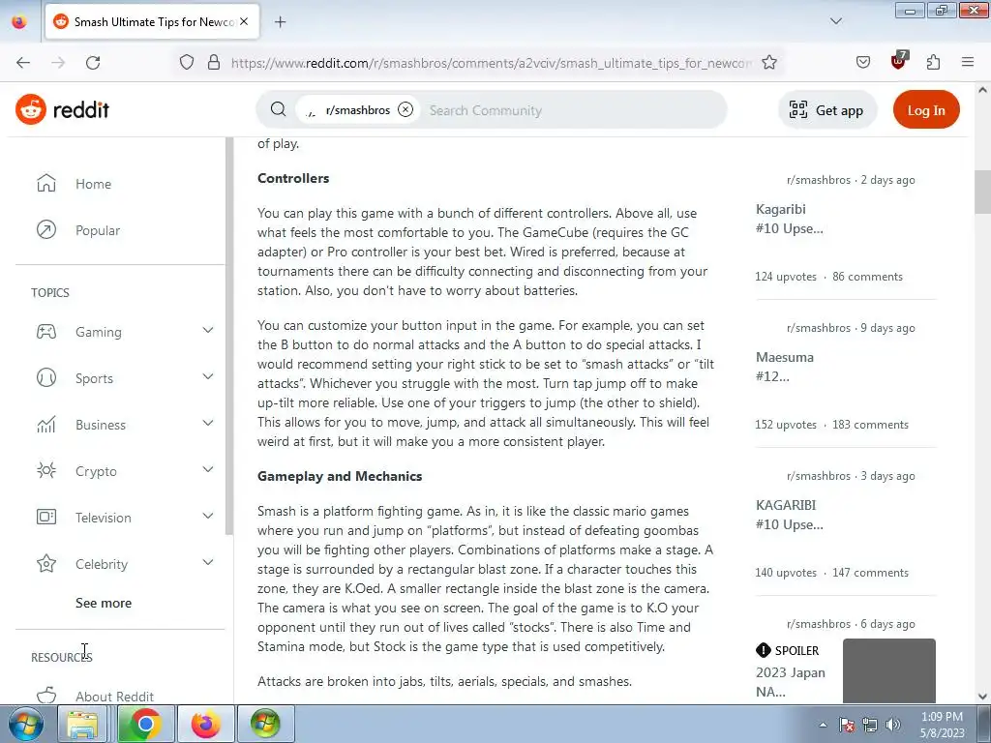Screen dimensions: 991x743
Task: Click the scroll down arrow of page scrollbar
Action: 983,697
